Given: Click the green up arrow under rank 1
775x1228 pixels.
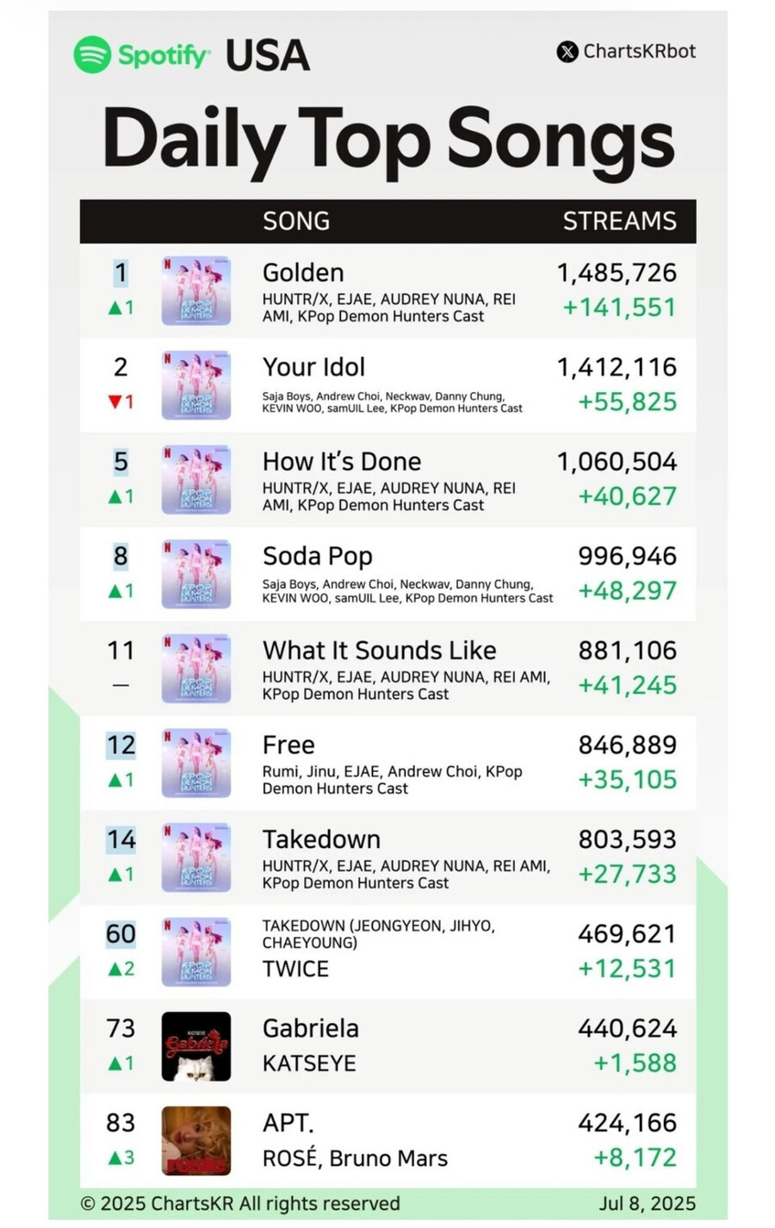Looking at the screenshot, I should point(115,308).
